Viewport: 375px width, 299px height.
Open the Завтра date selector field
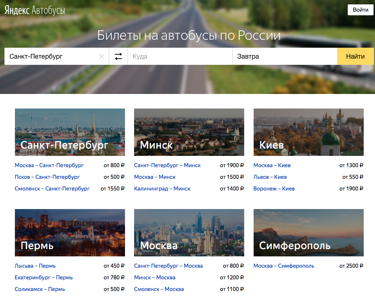pos(285,56)
